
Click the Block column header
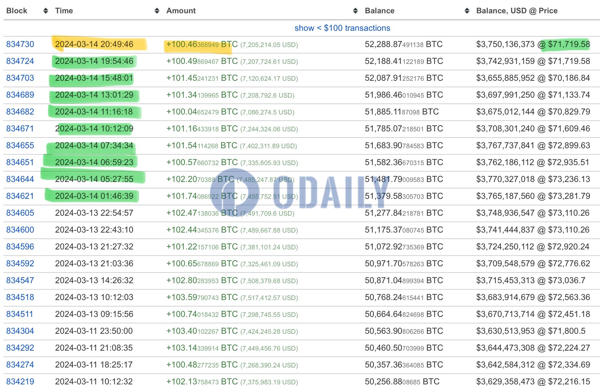point(18,10)
